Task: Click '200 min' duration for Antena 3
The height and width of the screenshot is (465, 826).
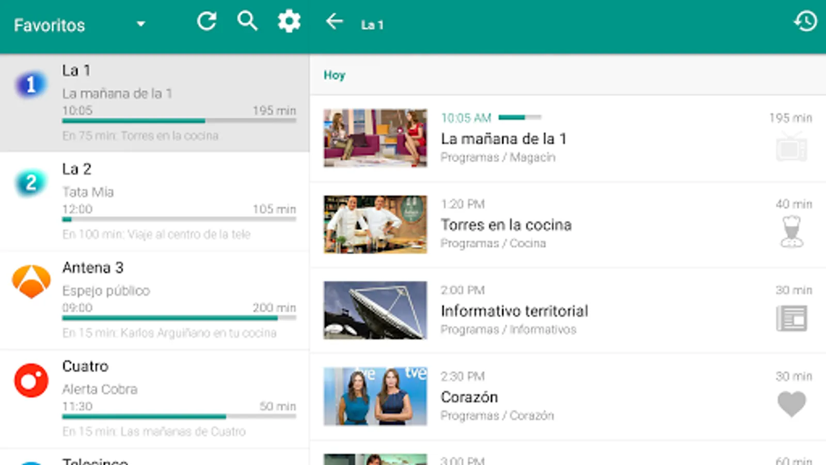Action: click(274, 308)
